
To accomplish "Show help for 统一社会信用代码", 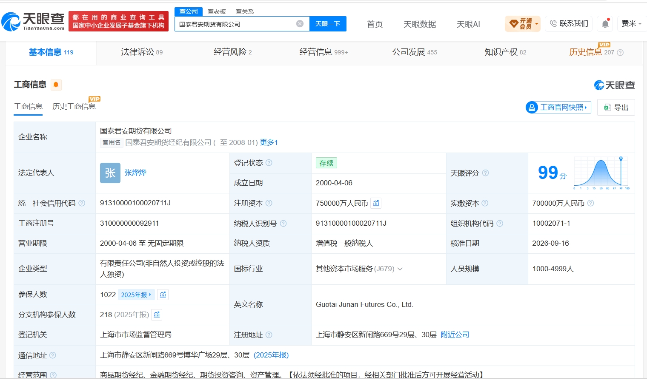I will (82, 203).
